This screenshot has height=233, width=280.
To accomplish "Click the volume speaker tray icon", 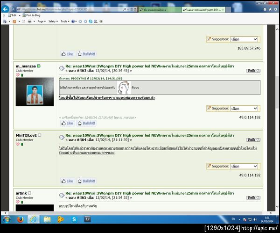I will (x=255, y=219).
